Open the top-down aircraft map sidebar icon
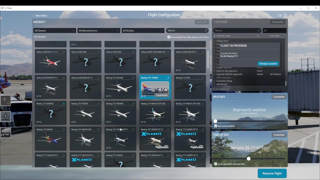Screen dimensions: 320x180 [5, 100]
